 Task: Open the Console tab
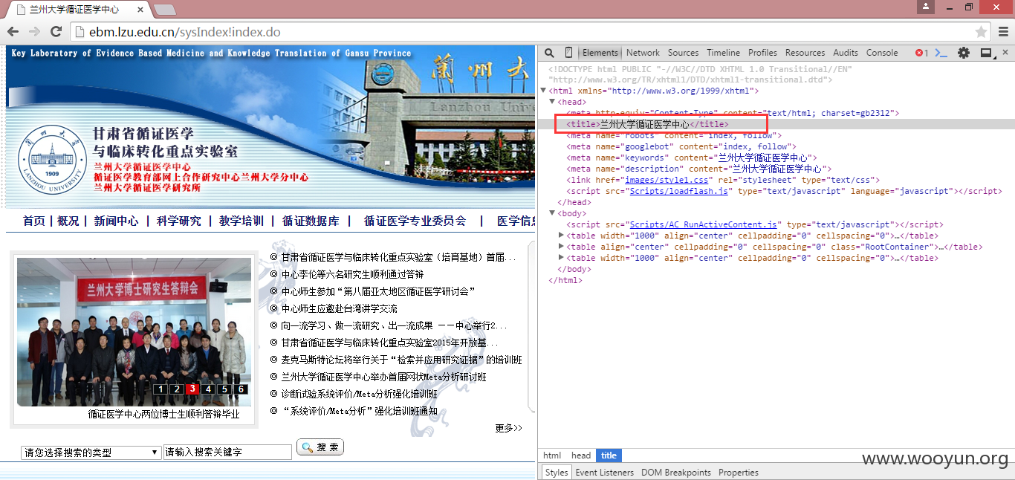click(x=882, y=53)
